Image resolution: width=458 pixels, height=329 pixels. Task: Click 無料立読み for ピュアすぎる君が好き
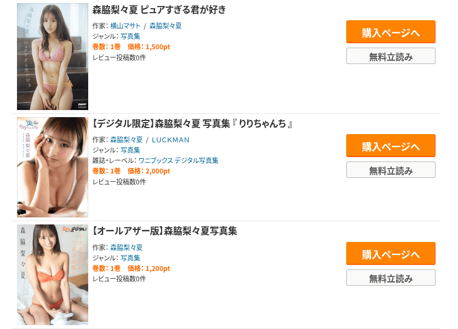391,56
